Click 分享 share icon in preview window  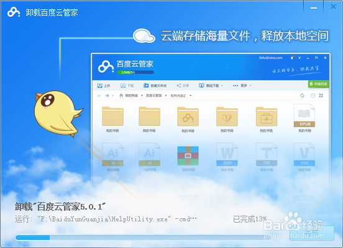point(179,86)
